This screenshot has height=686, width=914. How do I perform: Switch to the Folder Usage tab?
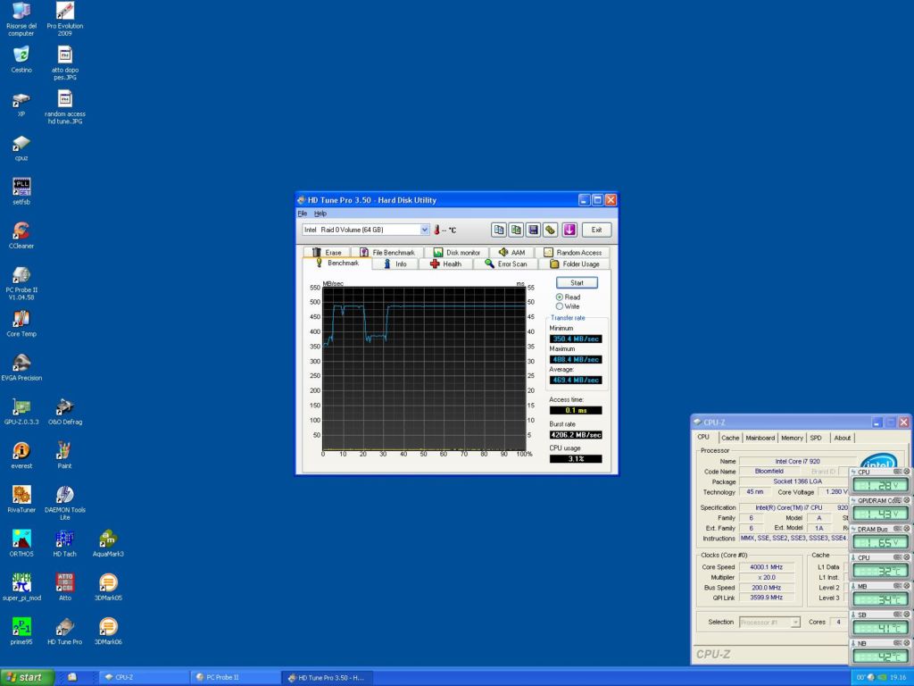[x=575, y=264]
